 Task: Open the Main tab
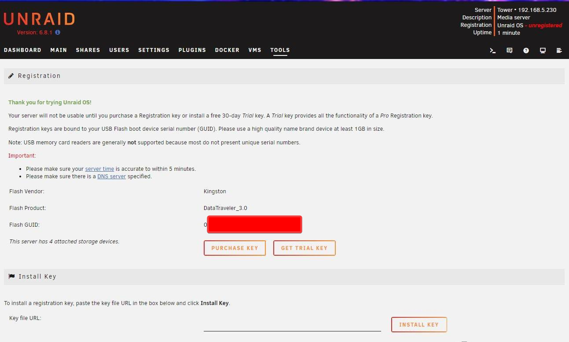pyautogui.click(x=59, y=50)
